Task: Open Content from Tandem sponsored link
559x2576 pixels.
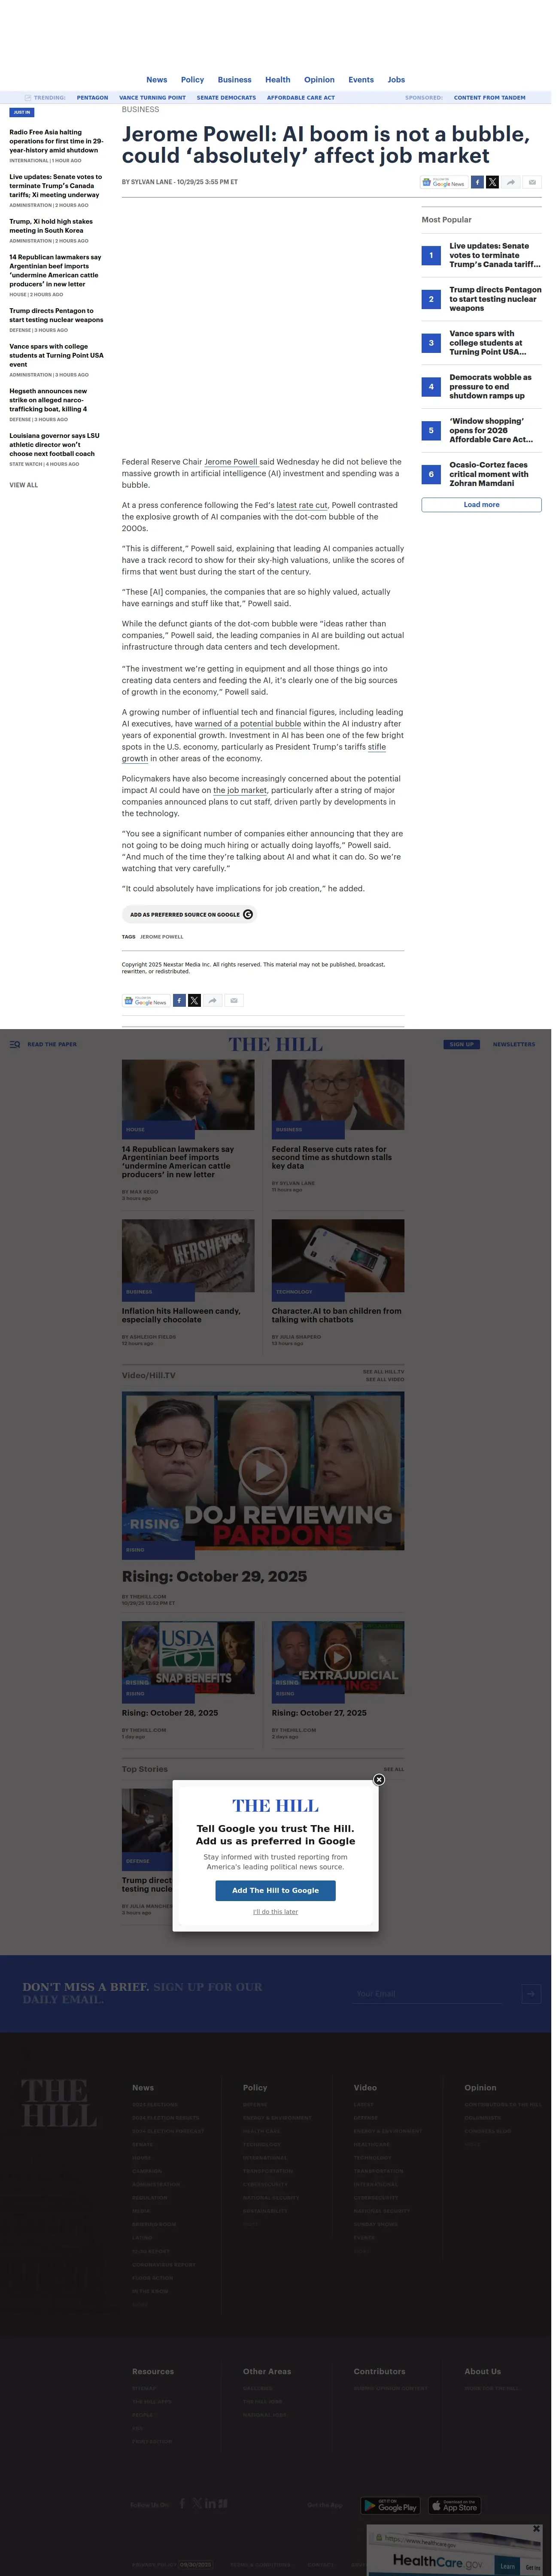Action: (489, 98)
